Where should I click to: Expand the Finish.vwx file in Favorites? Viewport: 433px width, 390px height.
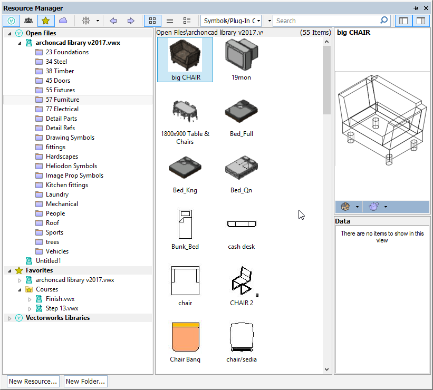30,298
